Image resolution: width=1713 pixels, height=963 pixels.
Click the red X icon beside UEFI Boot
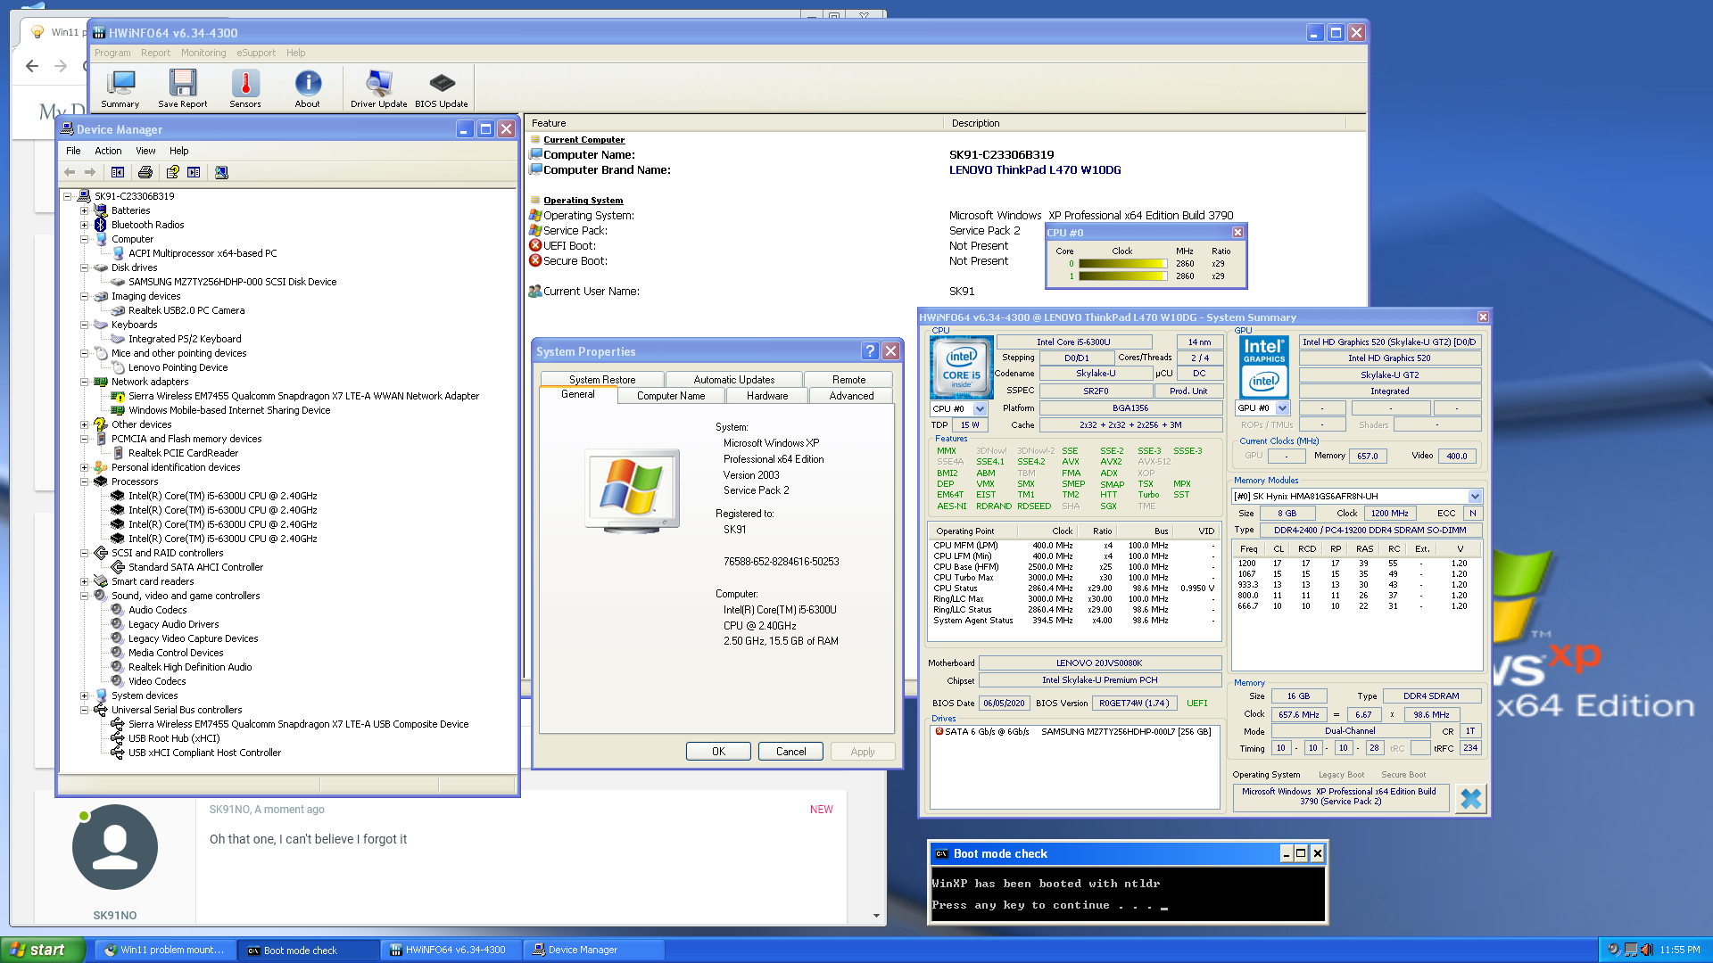point(535,245)
